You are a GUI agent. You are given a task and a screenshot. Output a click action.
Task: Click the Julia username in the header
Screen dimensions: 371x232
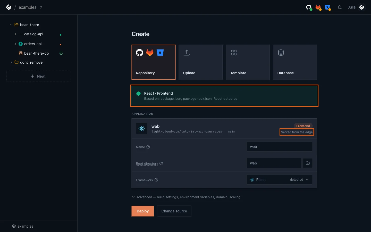pyautogui.click(x=351, y=7)
